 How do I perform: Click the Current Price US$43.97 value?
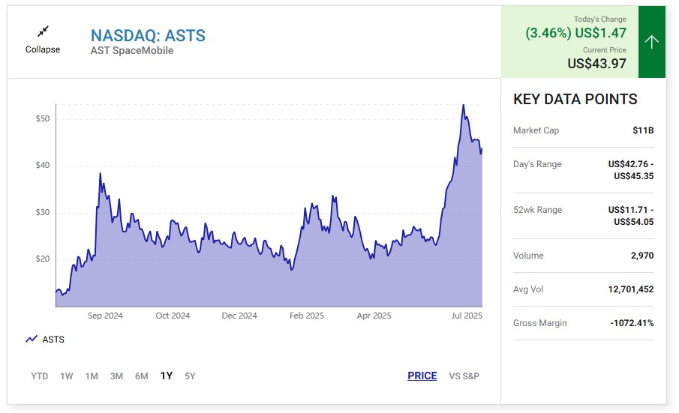click(x=596, y=64)
